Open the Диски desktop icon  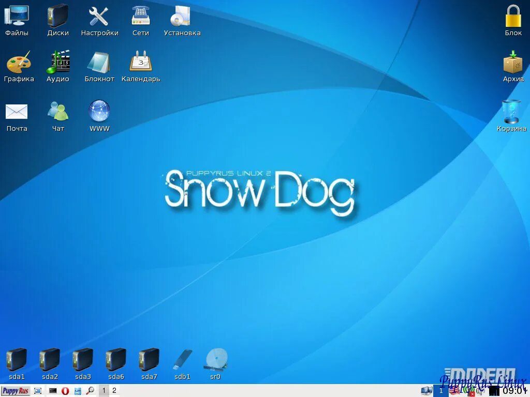58,20
